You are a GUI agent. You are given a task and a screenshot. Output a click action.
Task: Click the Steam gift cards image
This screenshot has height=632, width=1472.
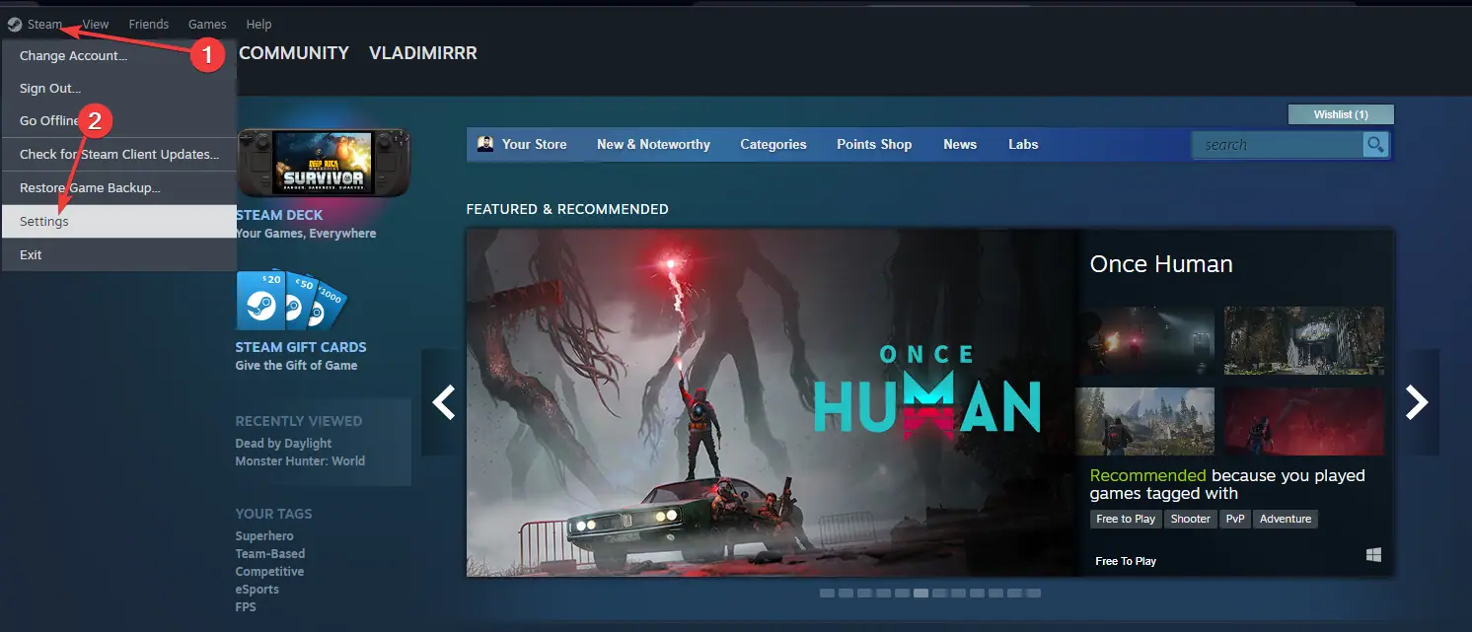pyautogui.click(x=291, y=300)
